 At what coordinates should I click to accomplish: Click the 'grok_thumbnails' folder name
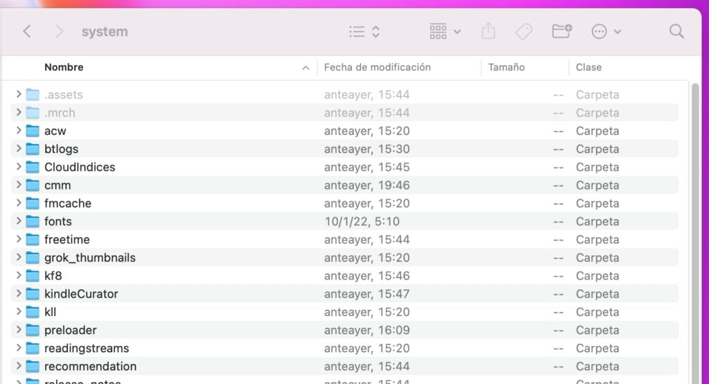tap(90, 257)
